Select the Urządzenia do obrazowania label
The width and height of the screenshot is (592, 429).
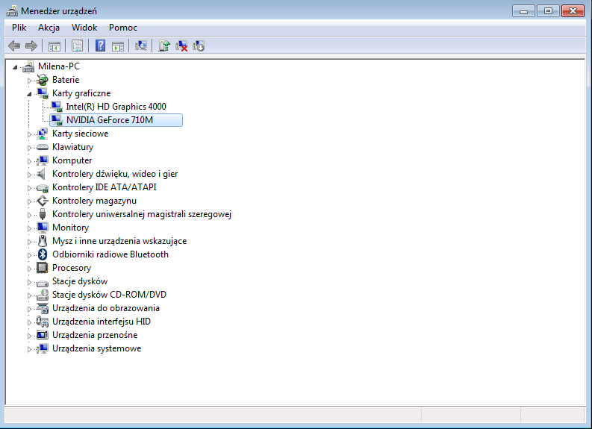point(106,308)
